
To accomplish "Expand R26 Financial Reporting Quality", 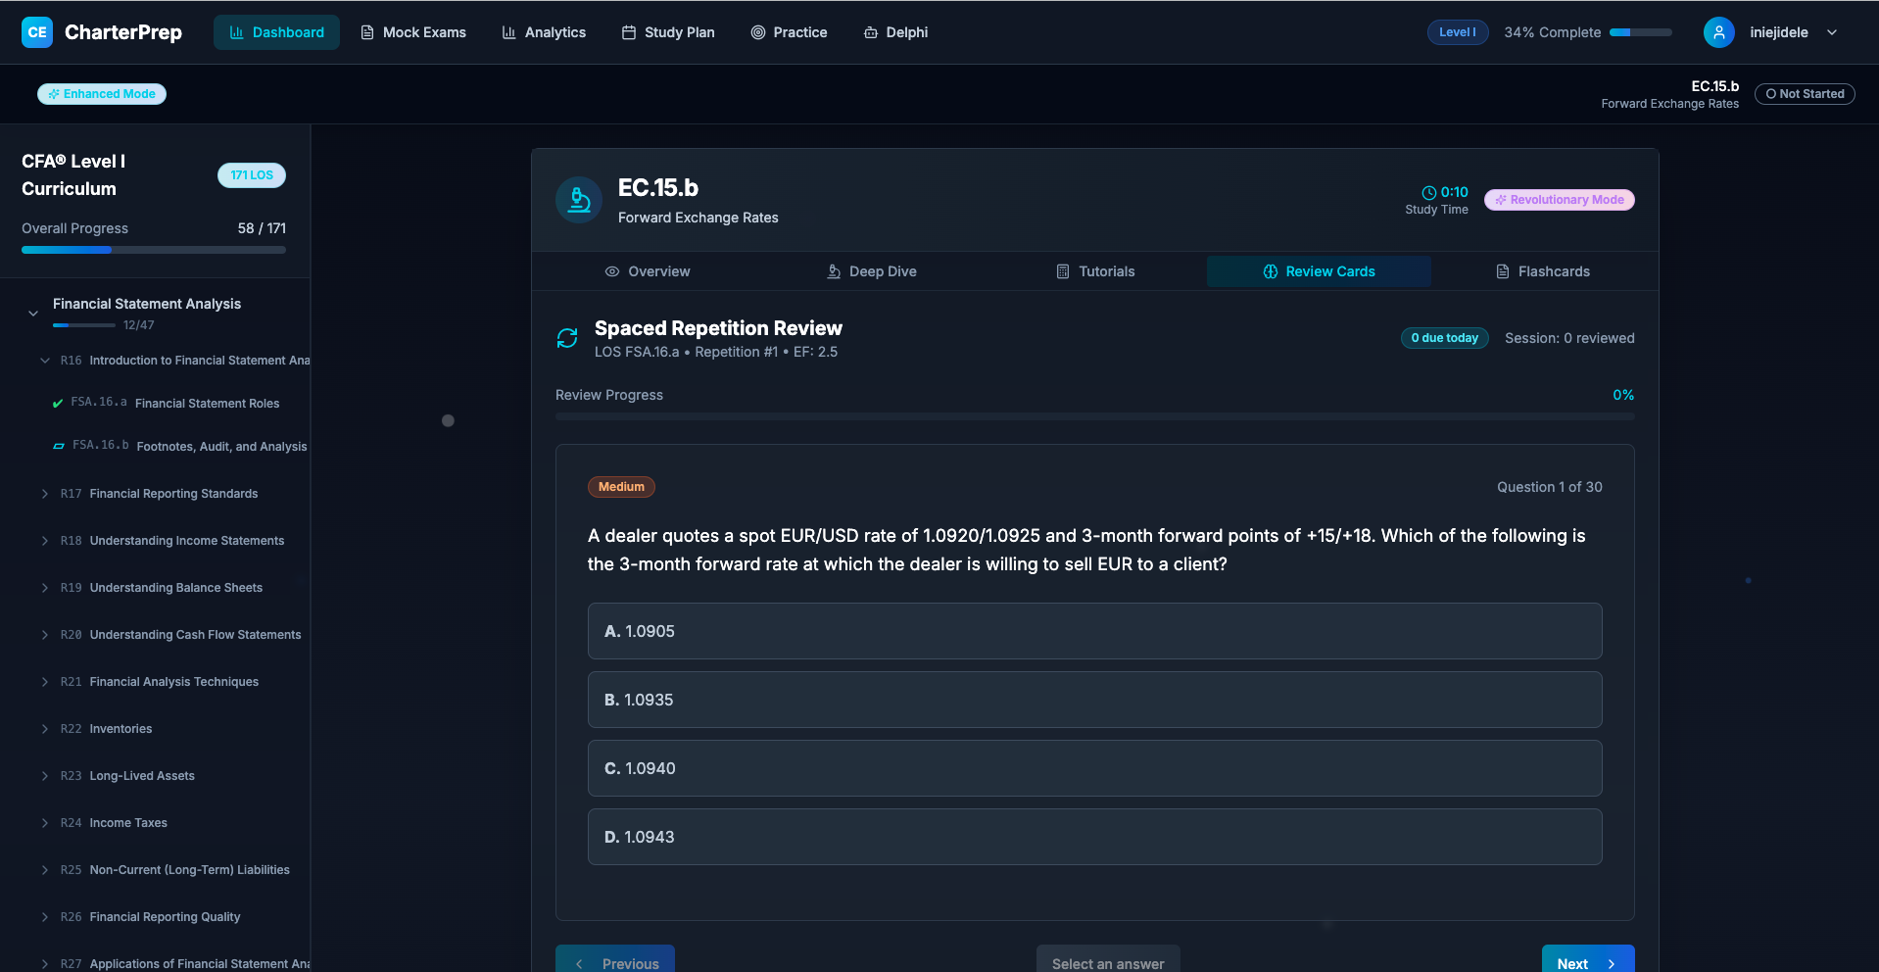I will click(x=45, y=917).
